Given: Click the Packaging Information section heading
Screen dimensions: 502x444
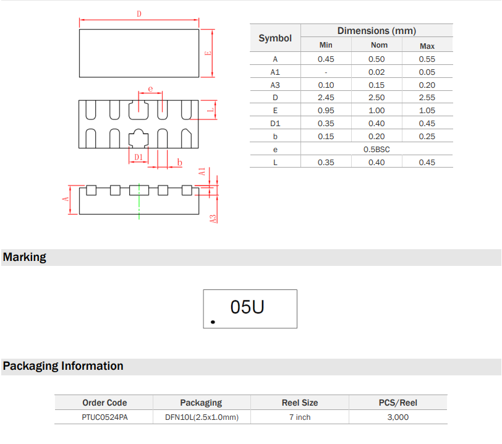Looking at the screenshot, I should point(63,366).
